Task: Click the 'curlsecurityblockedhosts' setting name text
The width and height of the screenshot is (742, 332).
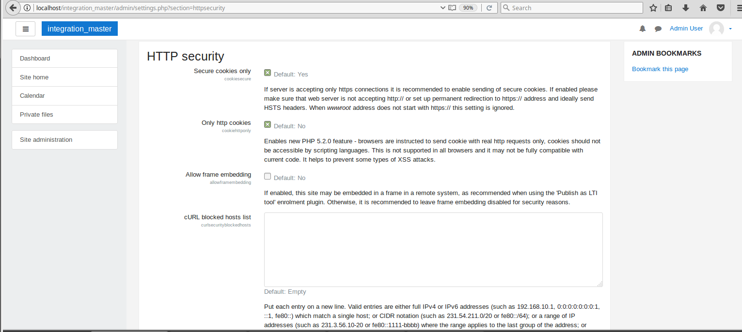Action: pos(226,225)
